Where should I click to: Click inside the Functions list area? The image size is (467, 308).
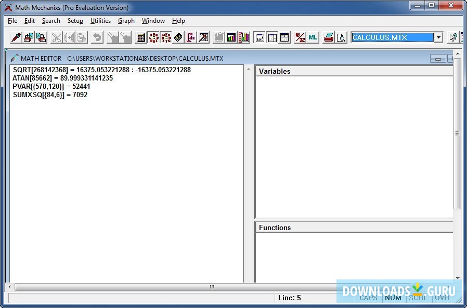pos(354,257)
